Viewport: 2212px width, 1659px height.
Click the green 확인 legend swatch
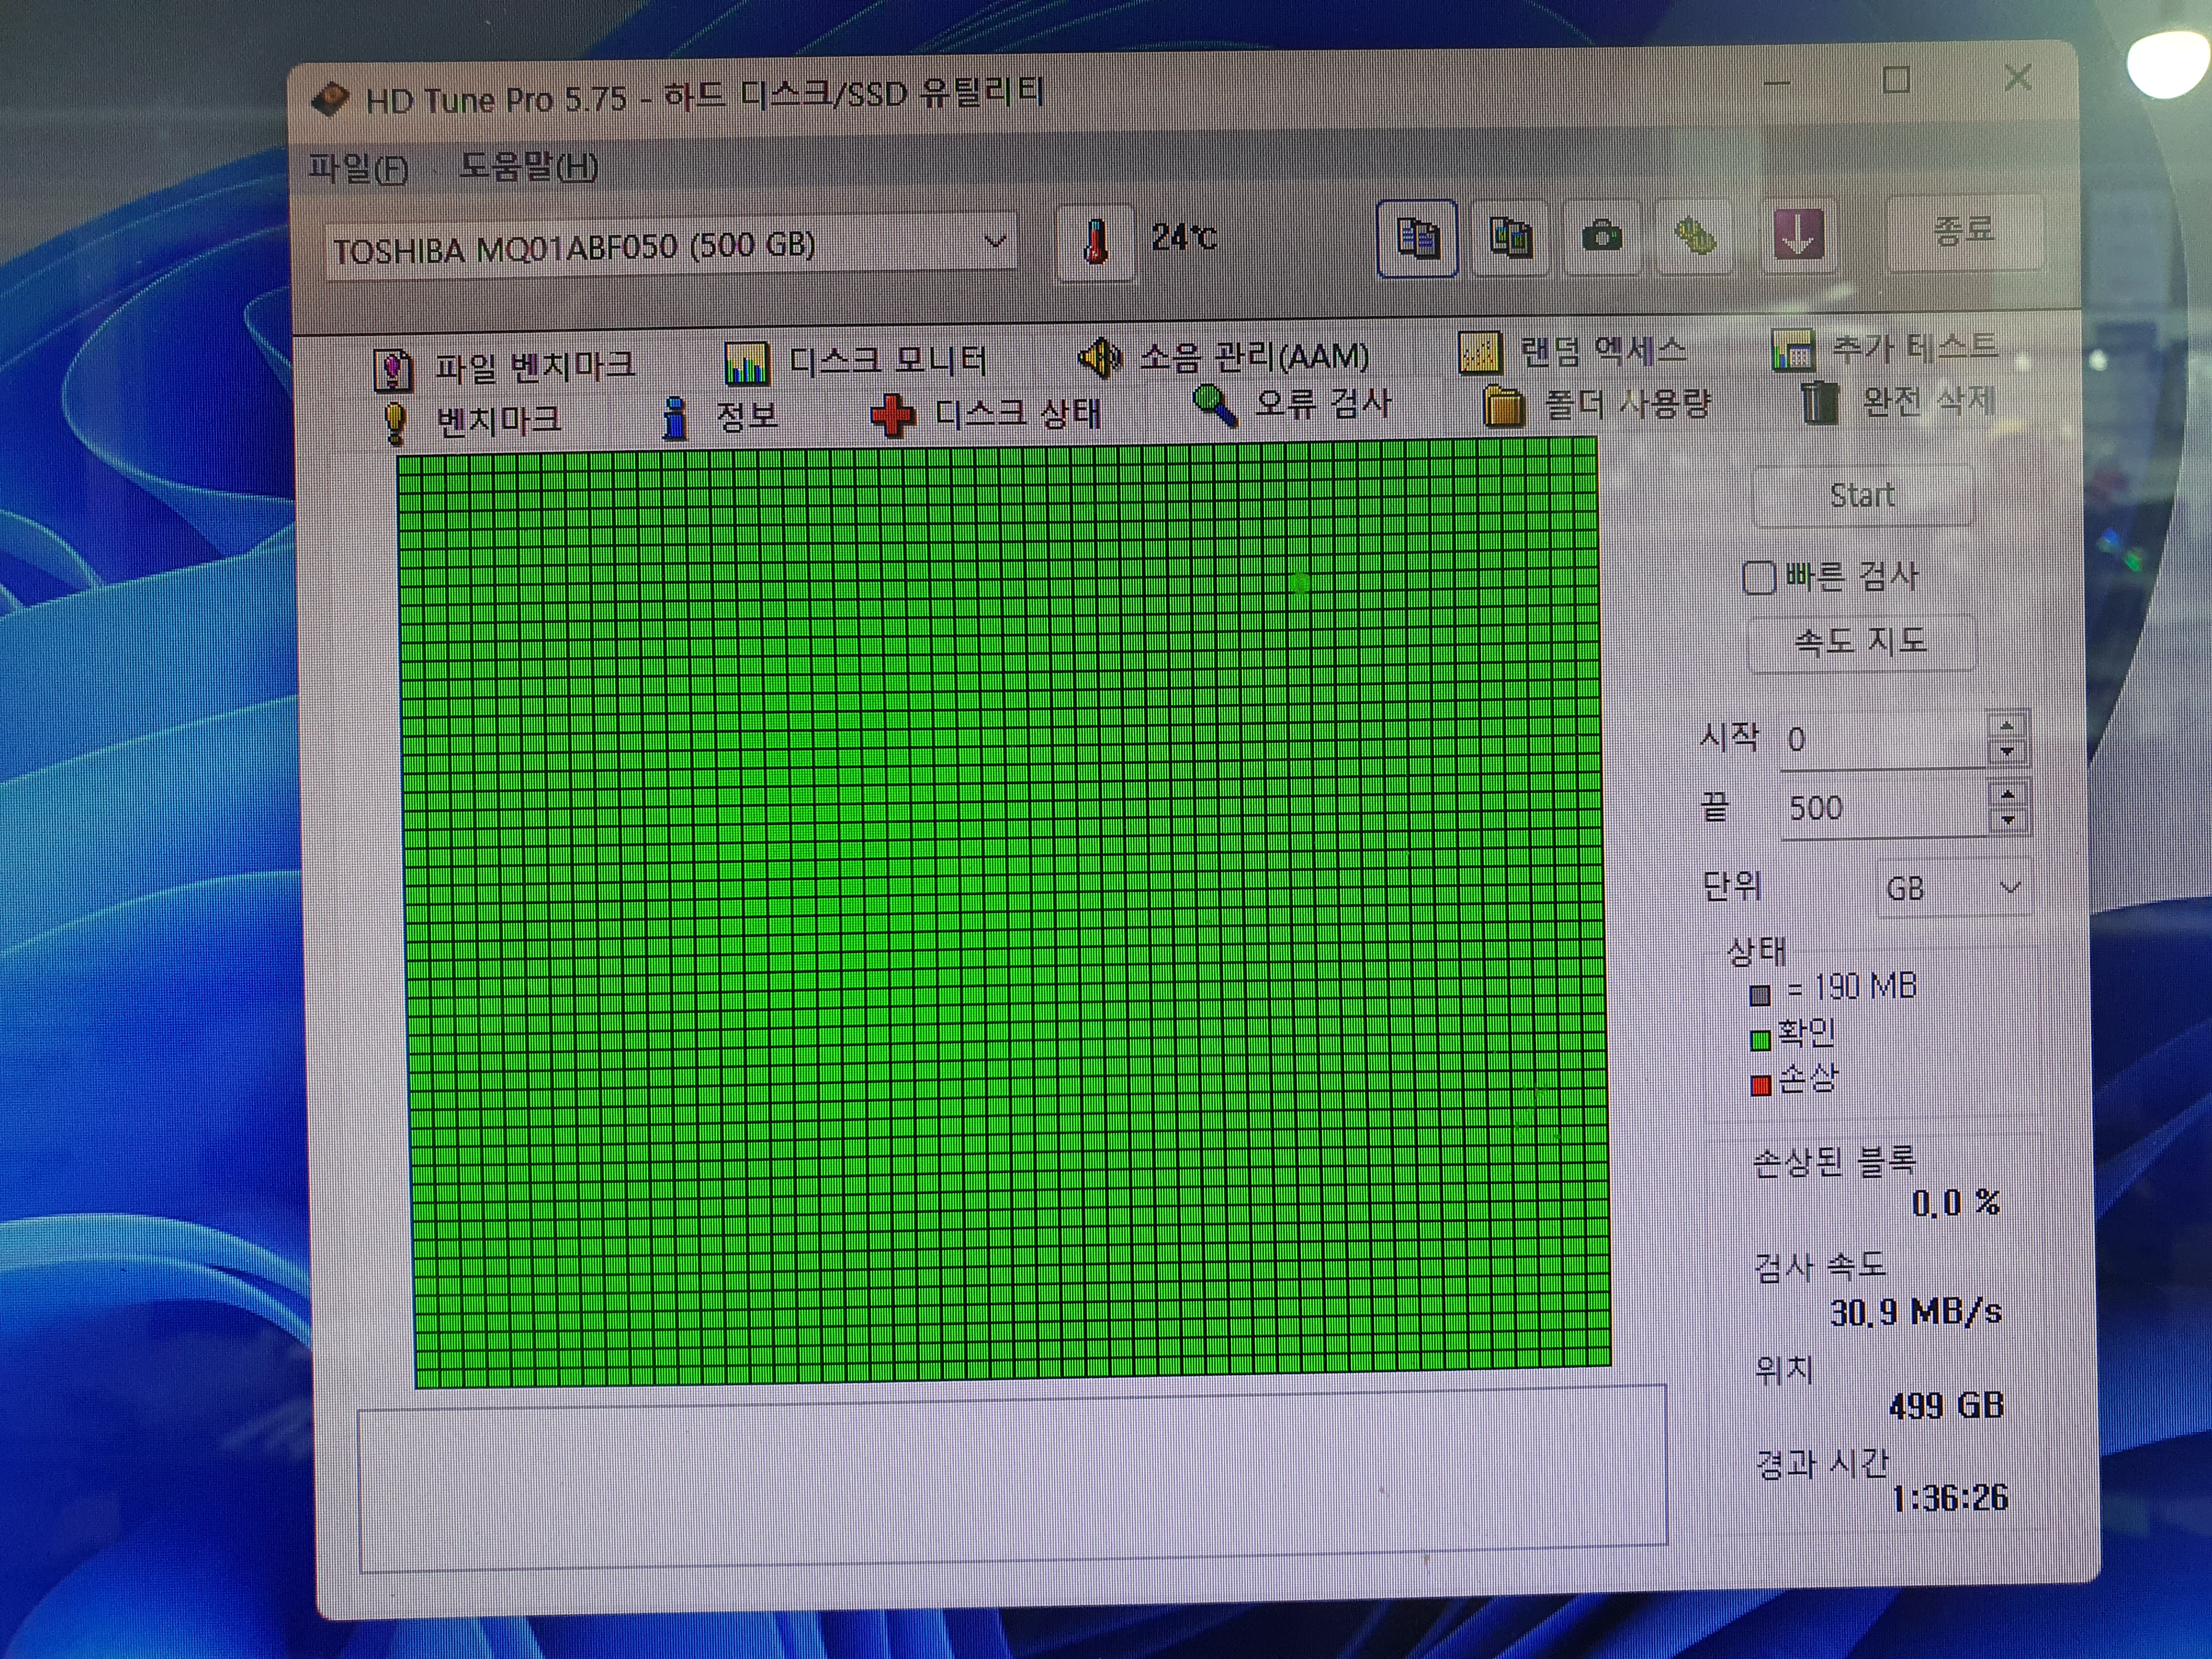(x=1761, y=1040)
